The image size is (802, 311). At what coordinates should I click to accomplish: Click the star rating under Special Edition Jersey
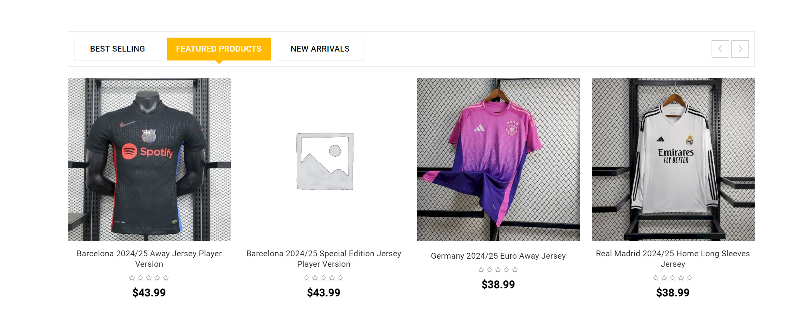[x=324, y=278]
